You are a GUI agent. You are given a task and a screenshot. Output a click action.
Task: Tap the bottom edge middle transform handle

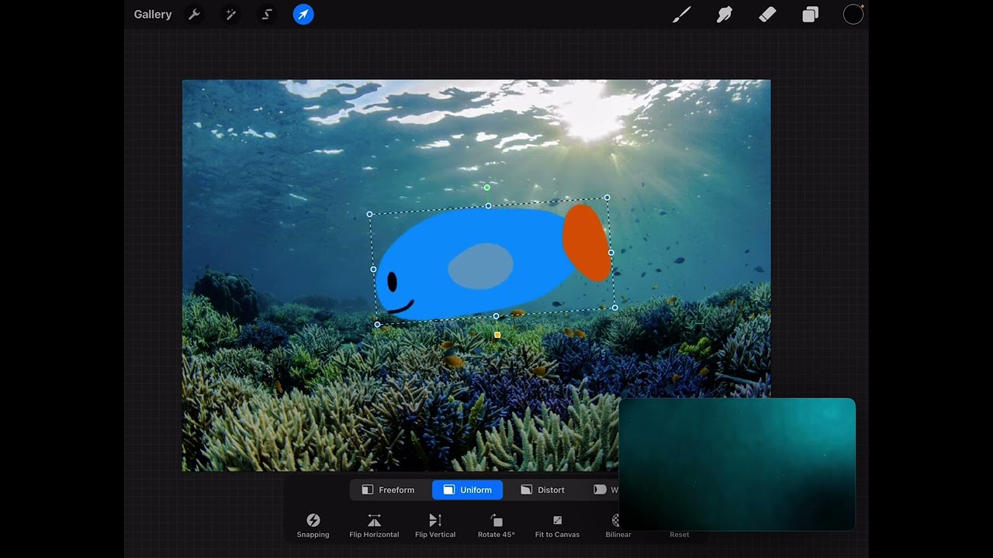496,316
